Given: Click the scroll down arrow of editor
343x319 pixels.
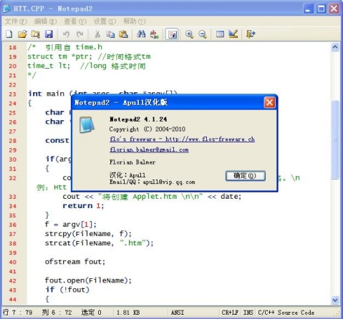Looking at the screenshot, I should 335,300.
